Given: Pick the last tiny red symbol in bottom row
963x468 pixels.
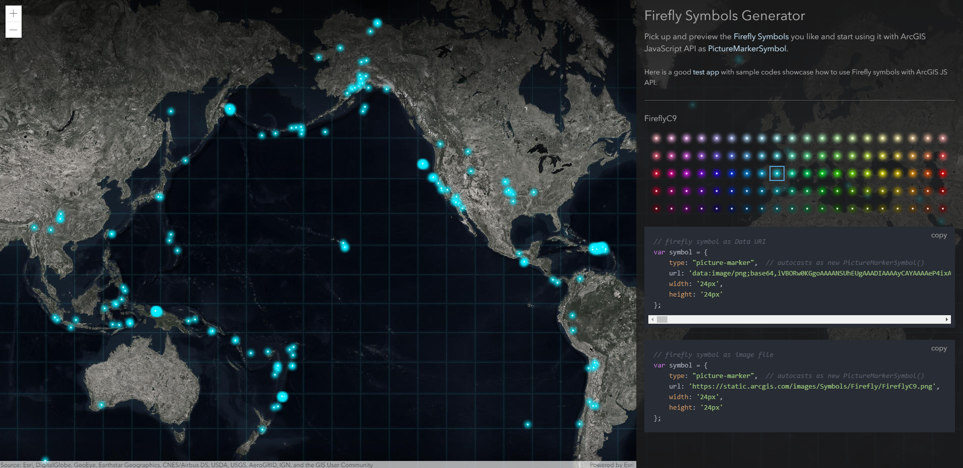Looking at the screenshot, I should pos(943,209).
